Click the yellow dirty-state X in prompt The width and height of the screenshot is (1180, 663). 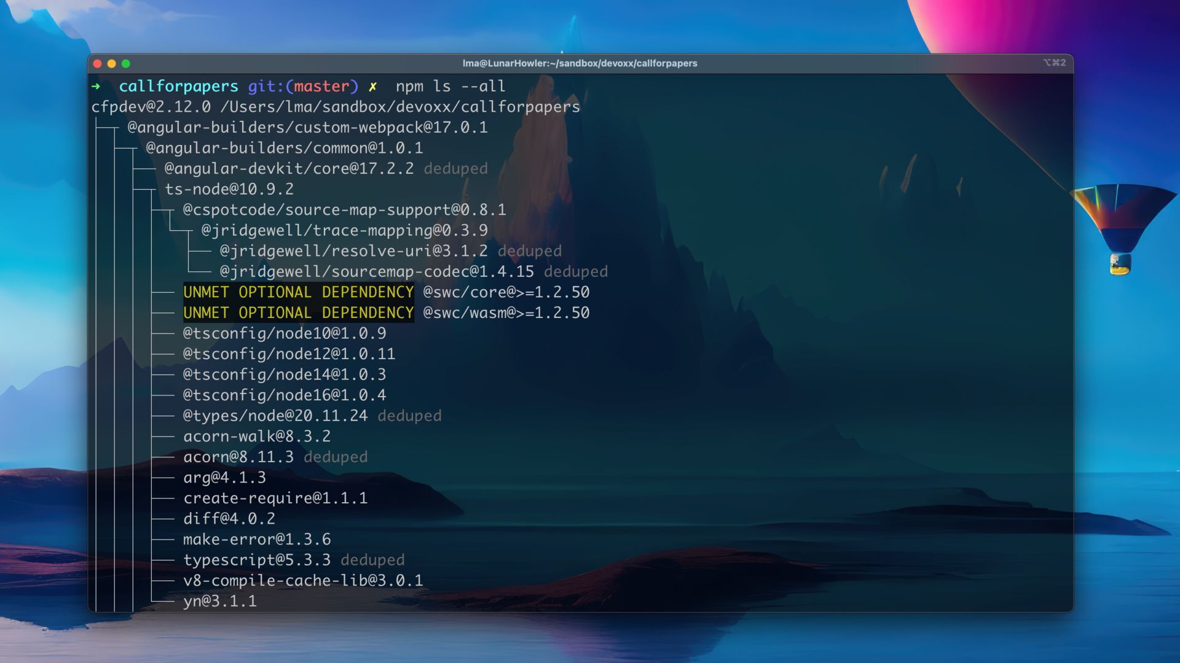pyautogui.click(x=372, y=87)
